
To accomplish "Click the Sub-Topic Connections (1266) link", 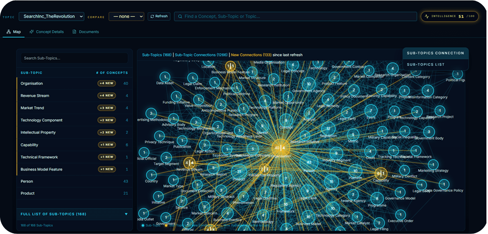I will [x=201, y=55].
